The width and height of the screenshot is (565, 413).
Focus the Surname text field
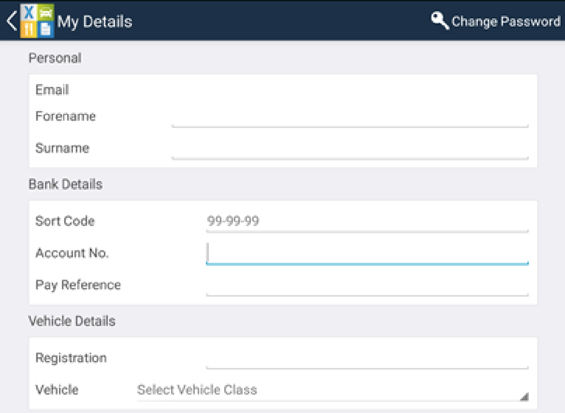point(350,149)
